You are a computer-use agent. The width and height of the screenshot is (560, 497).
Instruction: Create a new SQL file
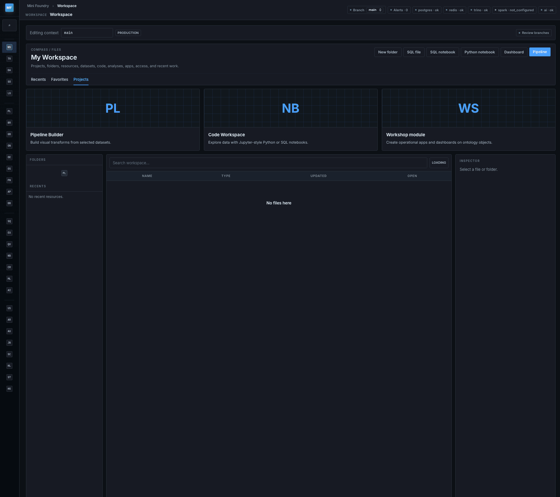[x=414, y=52]
